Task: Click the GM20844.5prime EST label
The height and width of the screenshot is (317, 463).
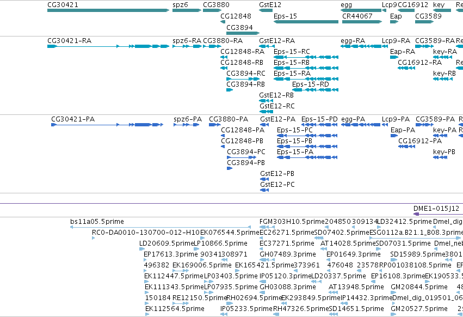Action: [x=419, y=287]
